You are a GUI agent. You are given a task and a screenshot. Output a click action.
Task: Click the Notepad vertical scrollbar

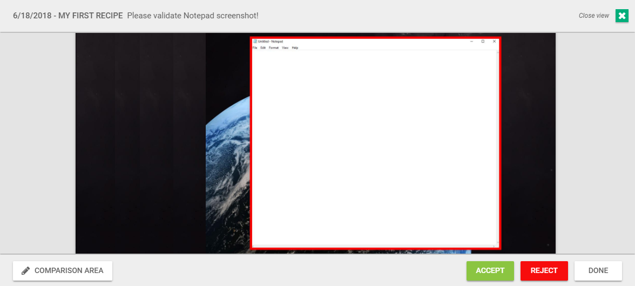[497, 148]
